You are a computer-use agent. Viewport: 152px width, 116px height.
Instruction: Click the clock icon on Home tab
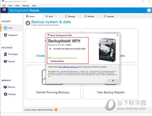27,16
